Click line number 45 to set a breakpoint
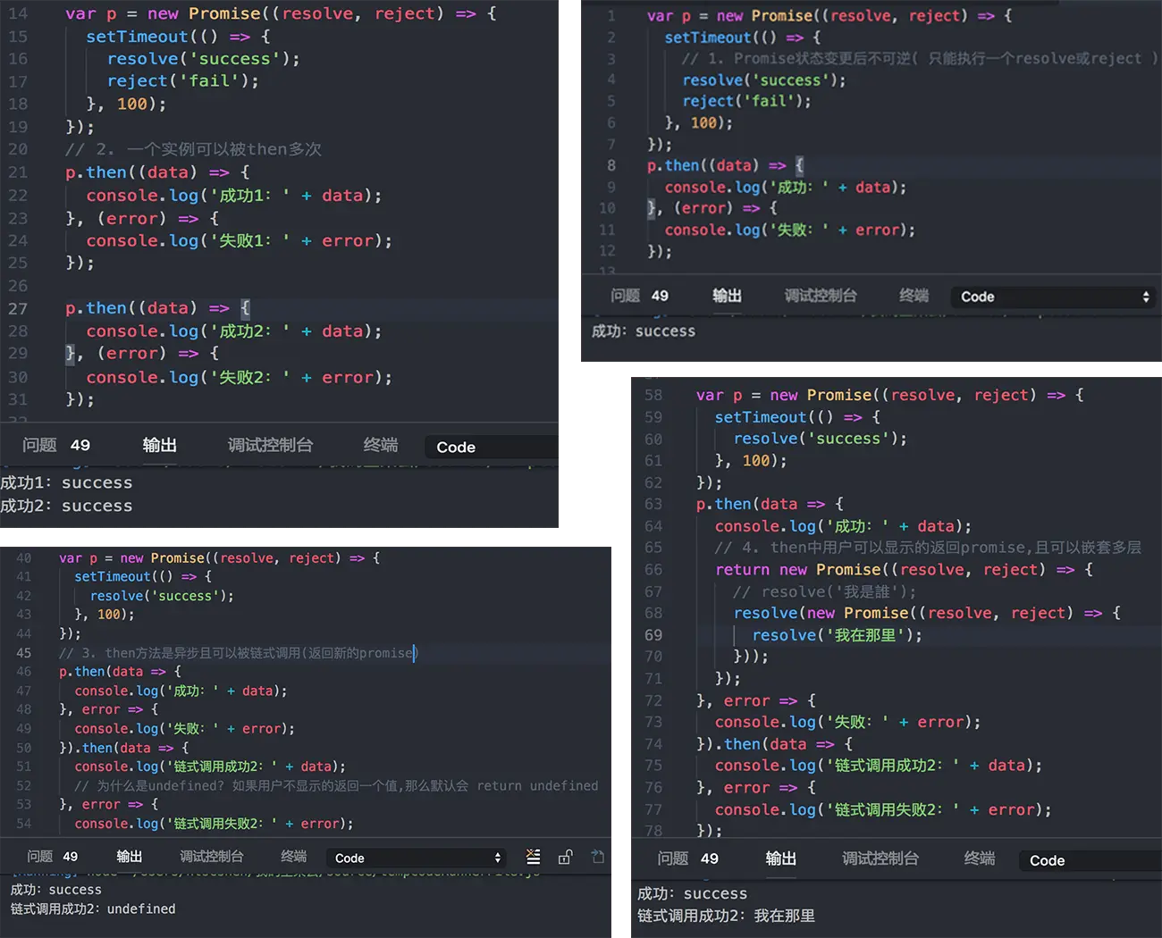 tap(23, 652)
